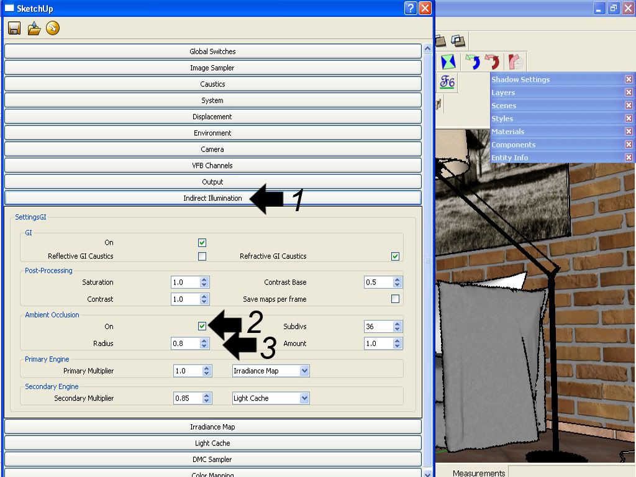Viewport: 636px width, 477px height.
Task: Disable Refractive GI Caustics
Action: [395, 257]
